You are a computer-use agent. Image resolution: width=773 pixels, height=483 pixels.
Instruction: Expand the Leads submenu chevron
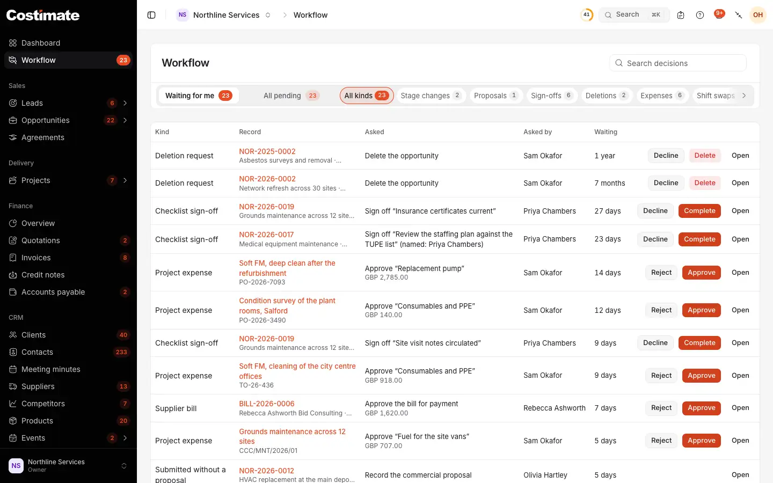(125, 103)
